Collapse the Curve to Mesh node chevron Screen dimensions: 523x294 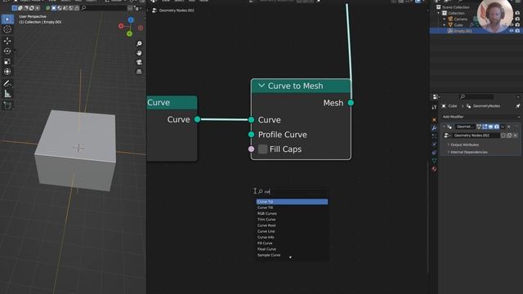pos(261,86)
